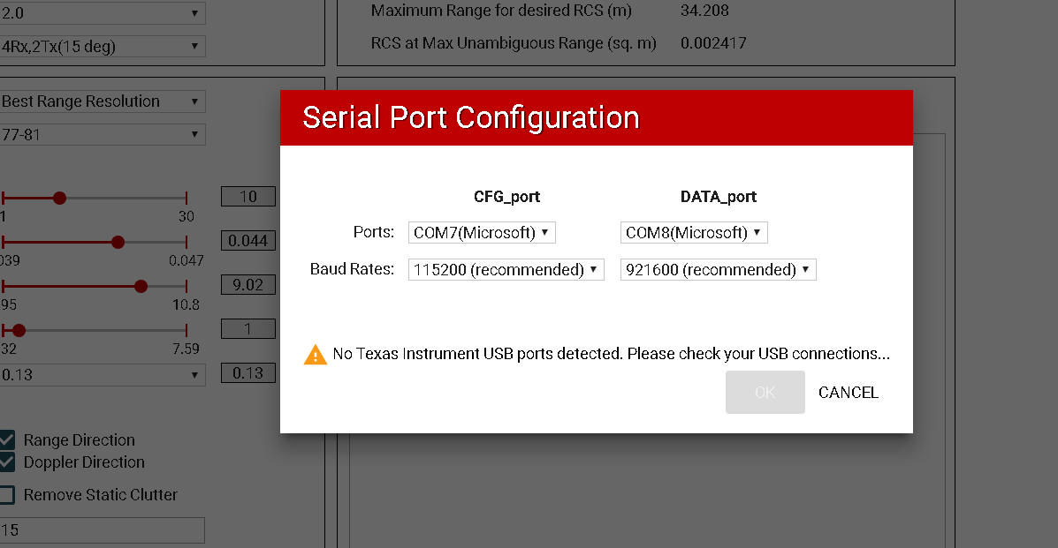Open the DATA_port COM8 ports dropdown

tap(694, 233)
